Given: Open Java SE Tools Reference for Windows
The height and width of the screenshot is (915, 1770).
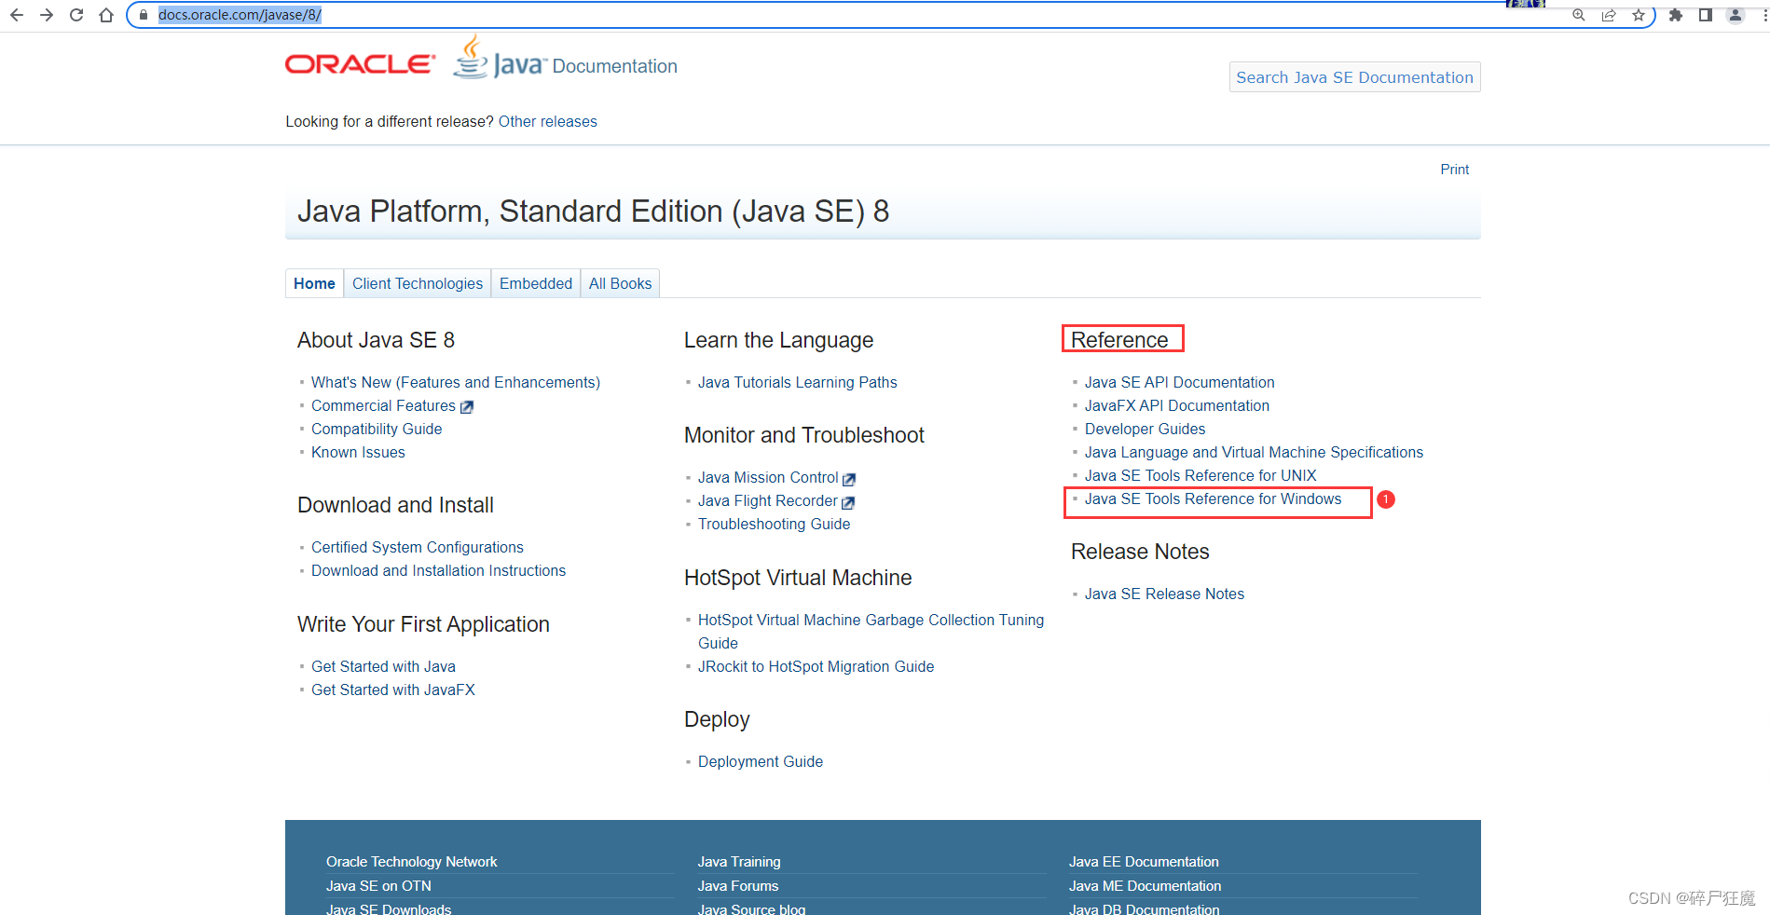Looking at the screenshot, I should click(1213, 498).
